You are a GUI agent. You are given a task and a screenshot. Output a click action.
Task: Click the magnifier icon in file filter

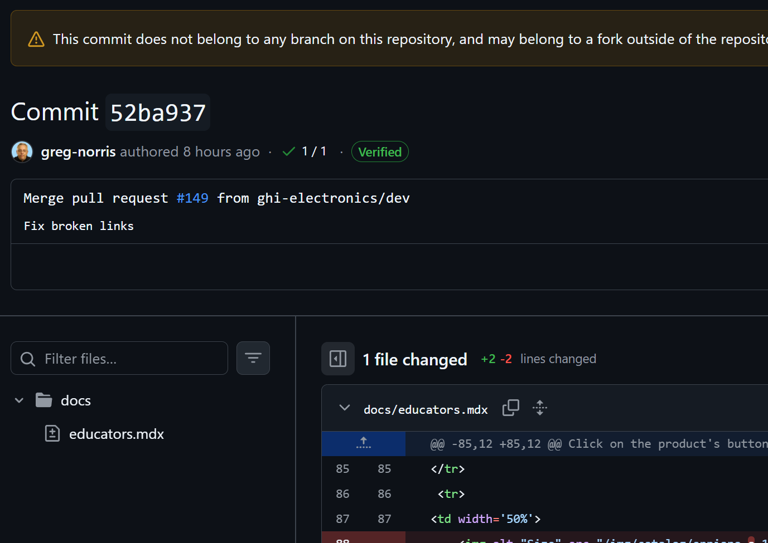(x=28, y=359)
